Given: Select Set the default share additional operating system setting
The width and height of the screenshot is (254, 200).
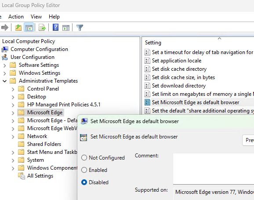Looking at the screenshot, I should 203,111.
